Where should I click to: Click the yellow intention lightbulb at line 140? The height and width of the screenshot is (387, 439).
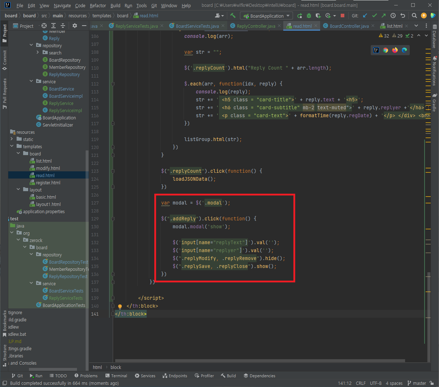click(120, 307)
